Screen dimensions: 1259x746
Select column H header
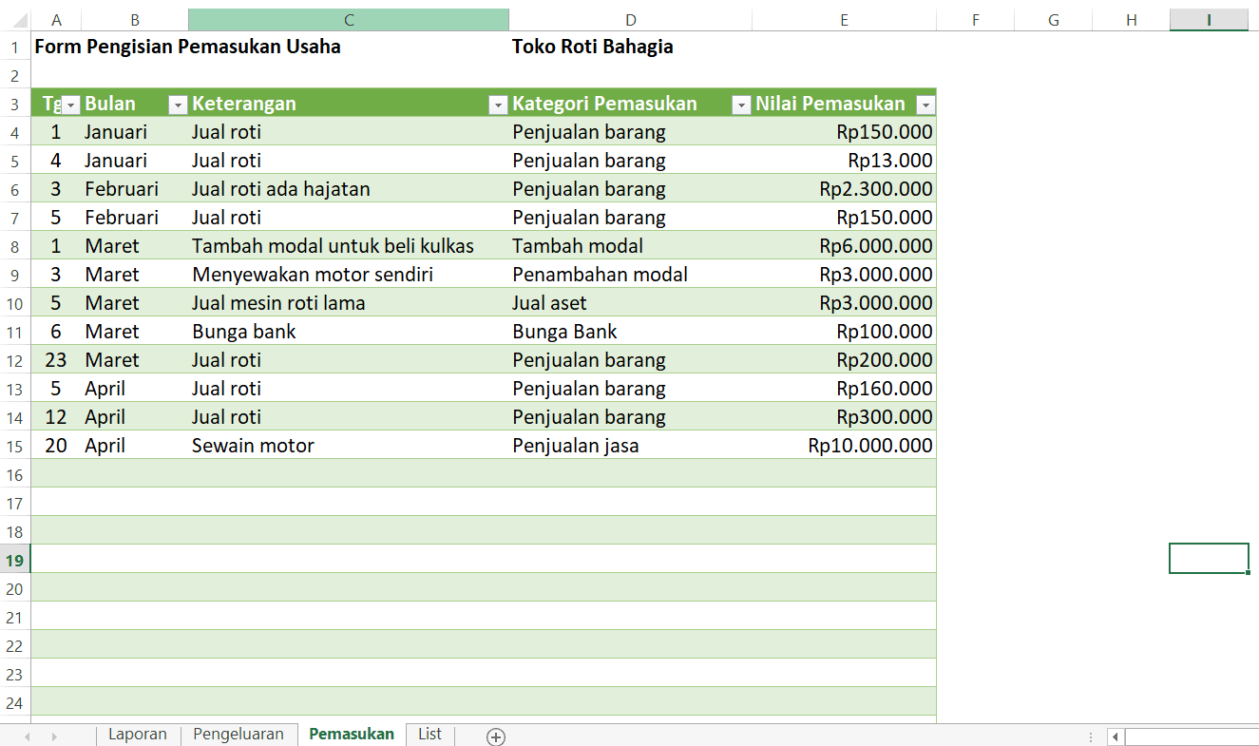[1131, 20]
